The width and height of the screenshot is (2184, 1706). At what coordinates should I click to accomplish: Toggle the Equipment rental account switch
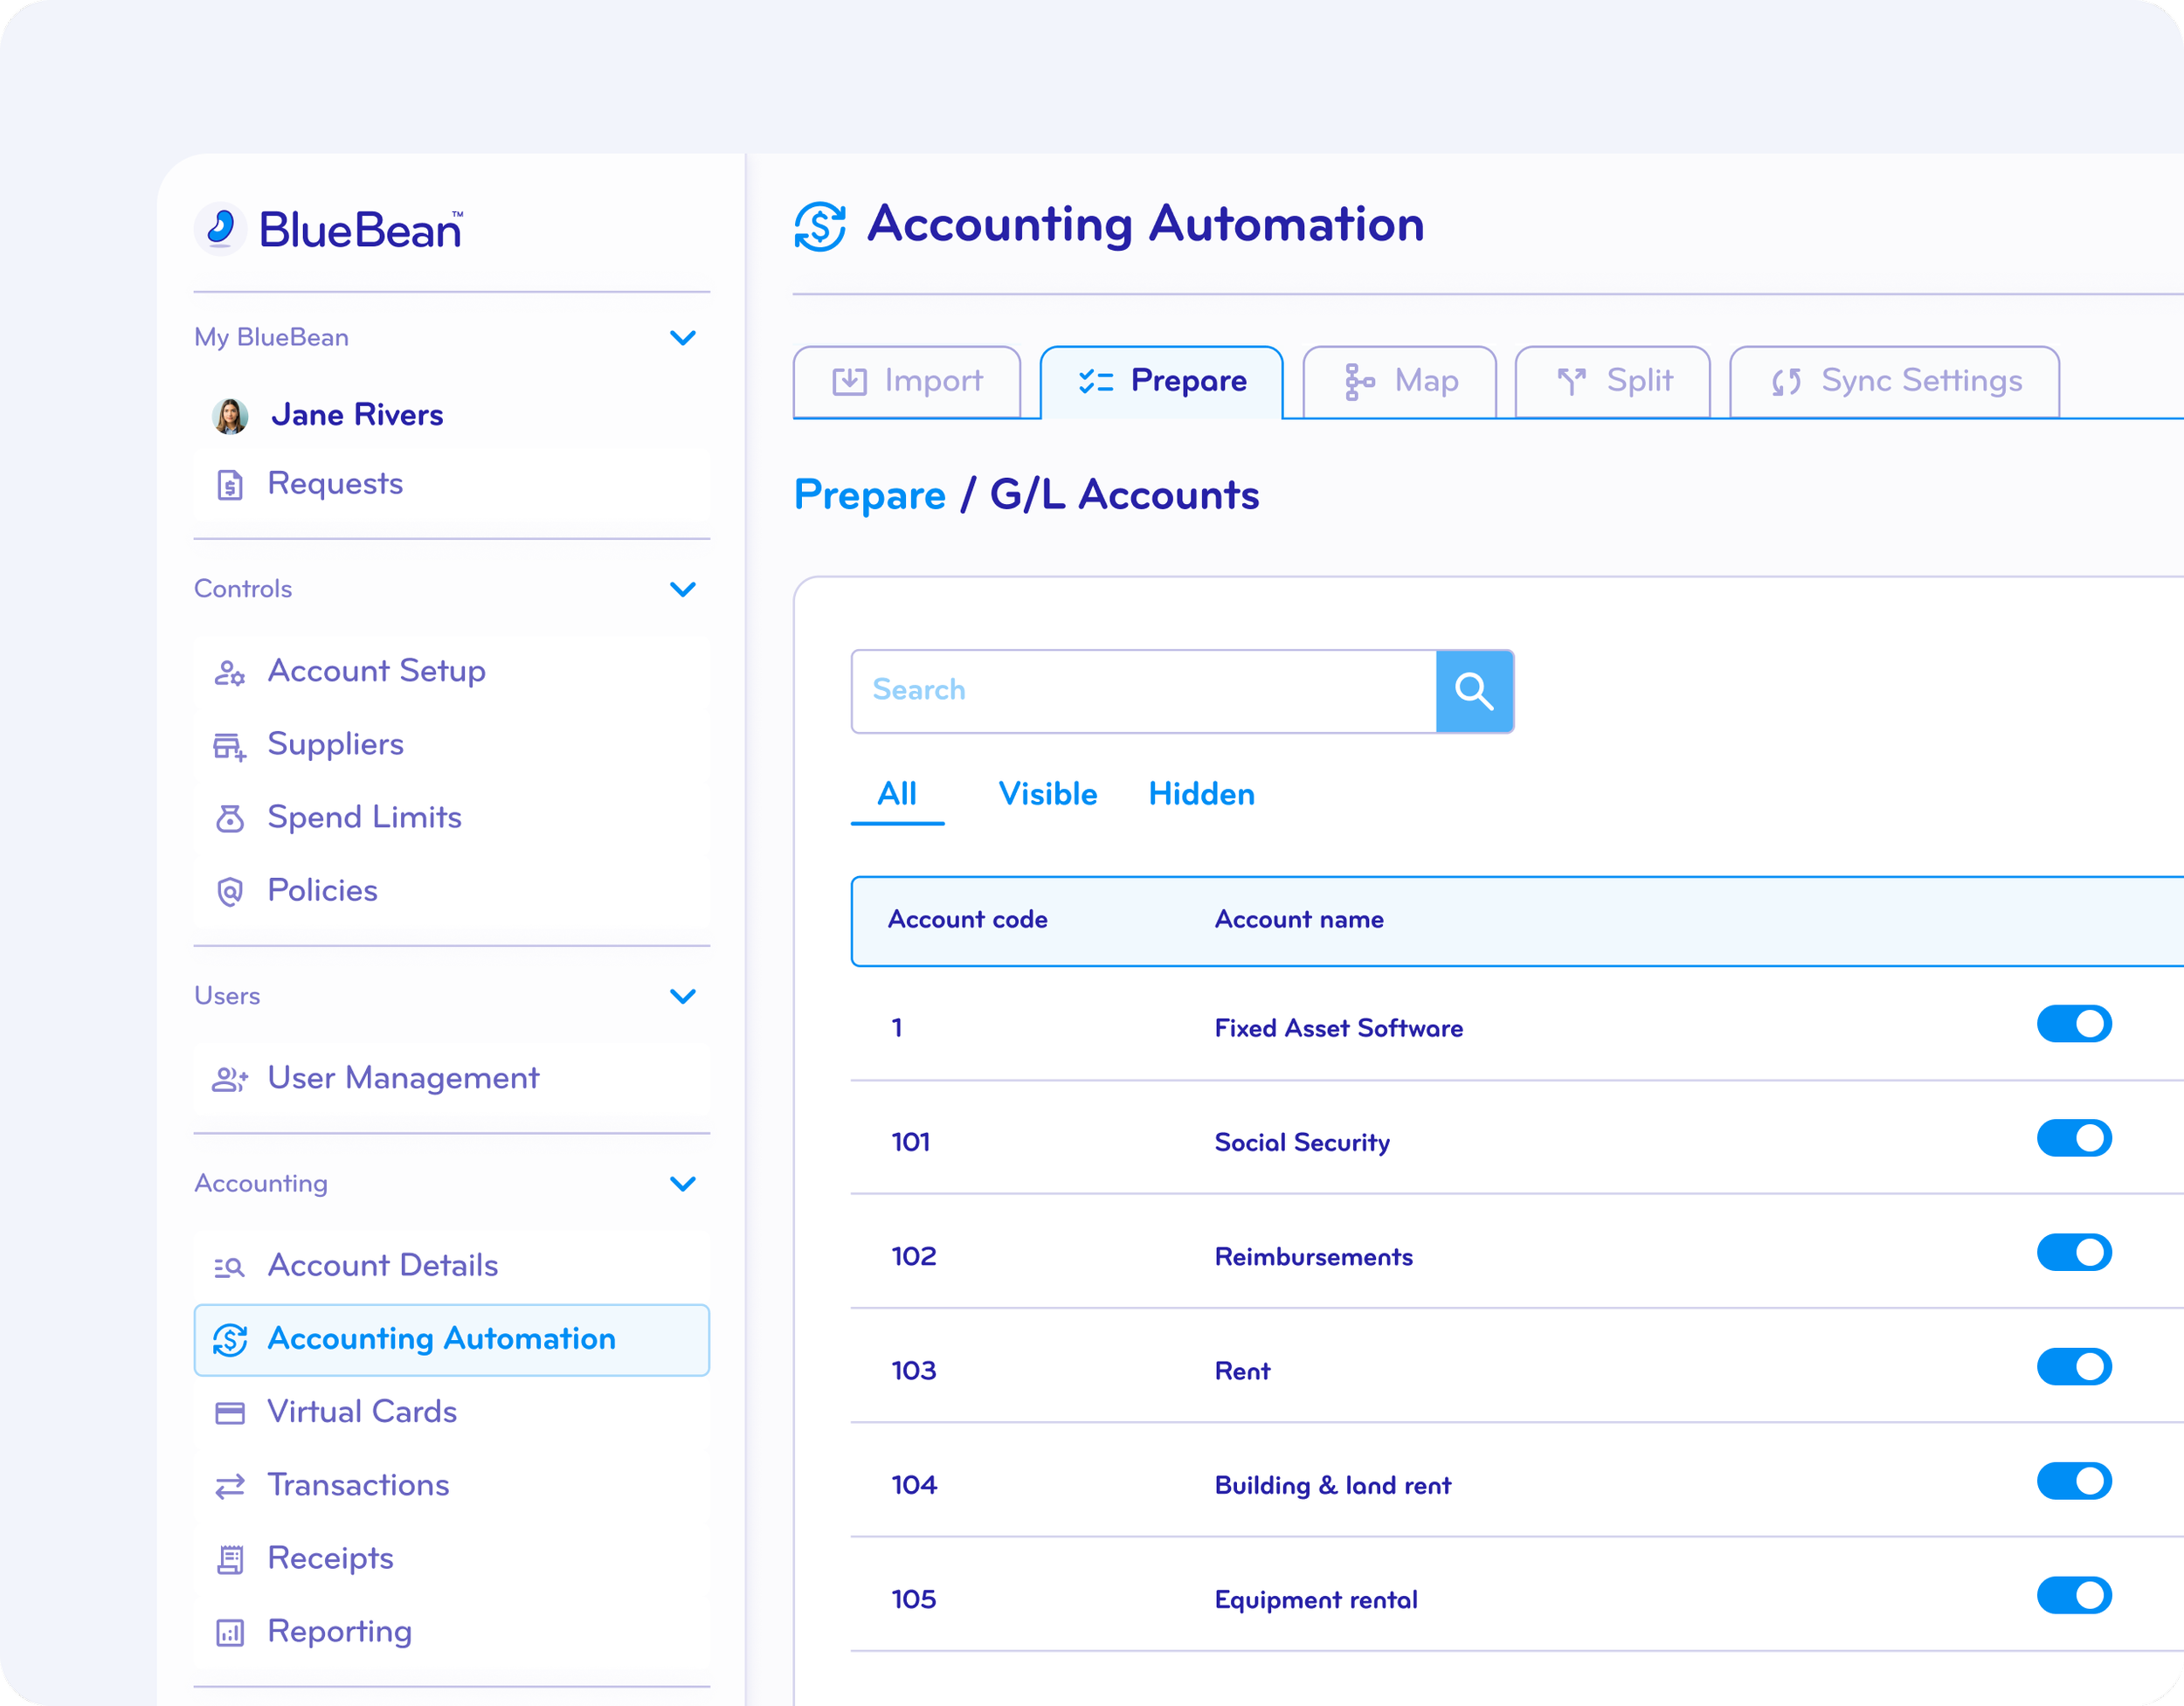(x=2074, y=1596)
